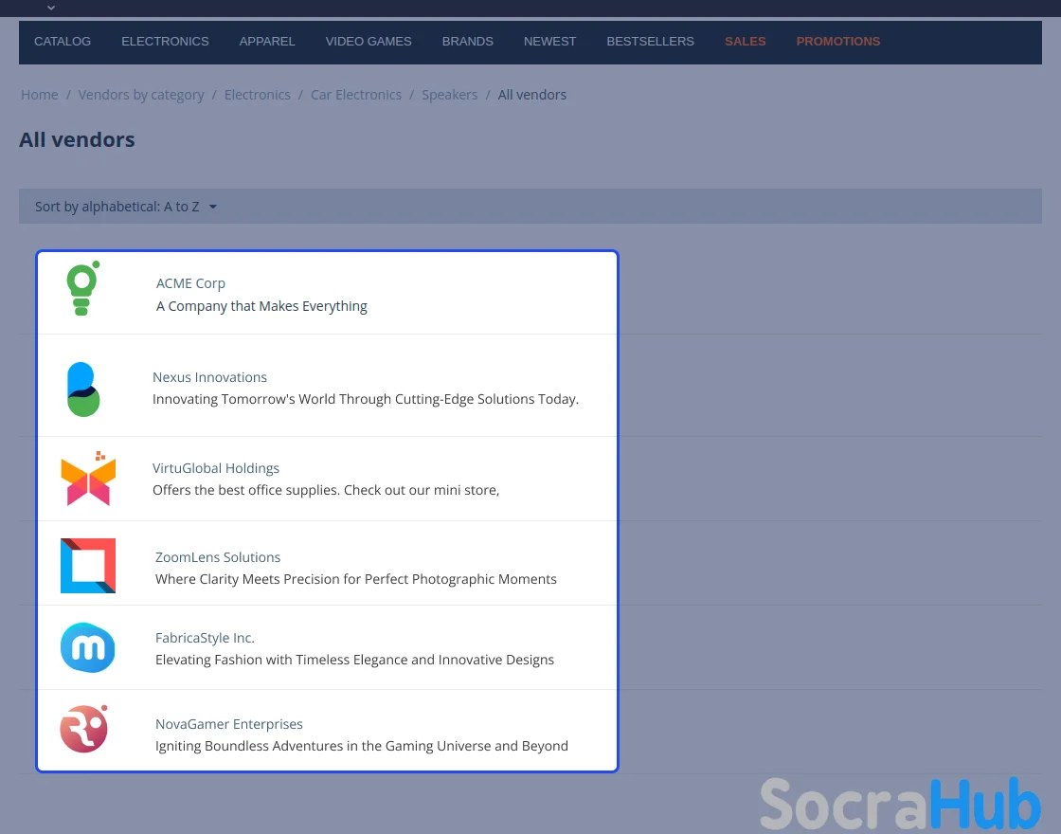Go to the Apparel menu
This screenshot has height=834, width=1061.
tap(267, 42)
